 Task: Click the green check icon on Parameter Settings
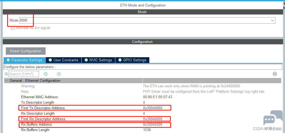[8, 60]
